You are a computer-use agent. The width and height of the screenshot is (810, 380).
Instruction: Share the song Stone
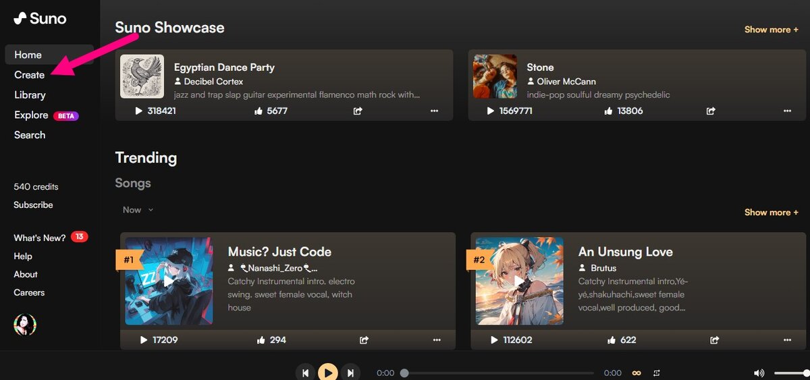(711, 111)
